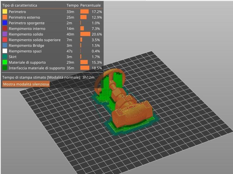Screen dimensions: 233x174
Task: Click the 3h12m estimated print time
Action: coord(88,77)
